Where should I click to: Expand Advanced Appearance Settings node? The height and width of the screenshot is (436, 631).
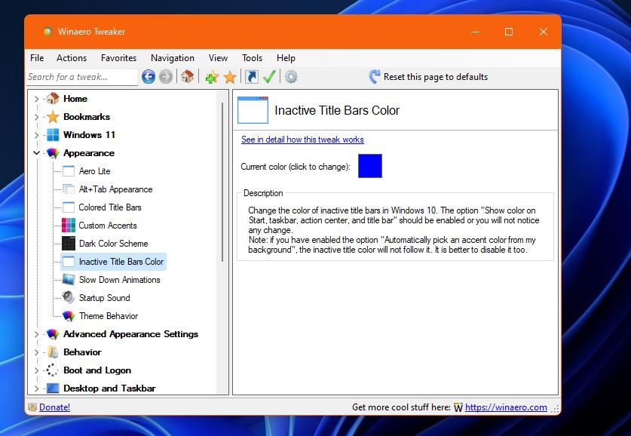coord(37,334)
